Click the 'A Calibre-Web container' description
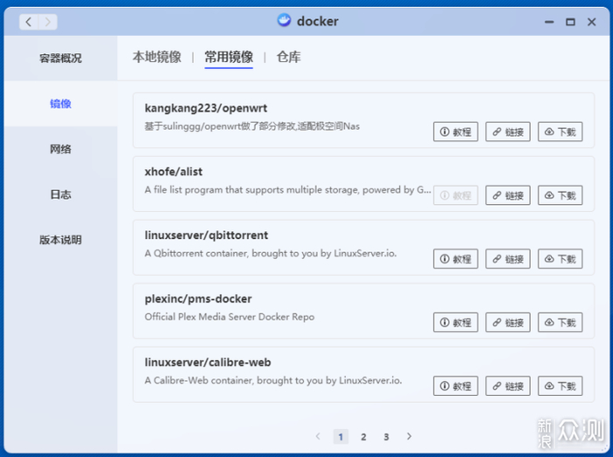Screen dimensions: 613x457 273,380
